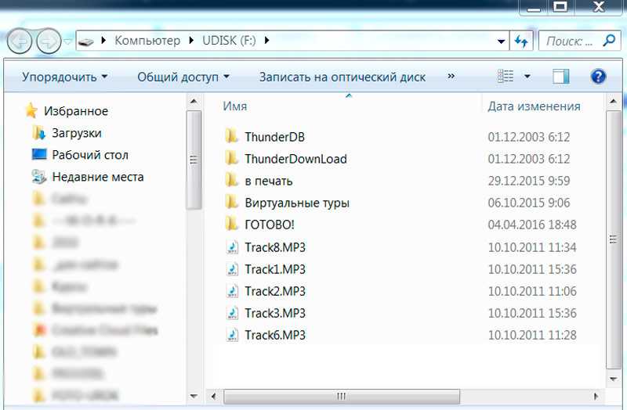Click file list vertical scroll up arrow
Screen dimensions: 627x410
[613, 102]
